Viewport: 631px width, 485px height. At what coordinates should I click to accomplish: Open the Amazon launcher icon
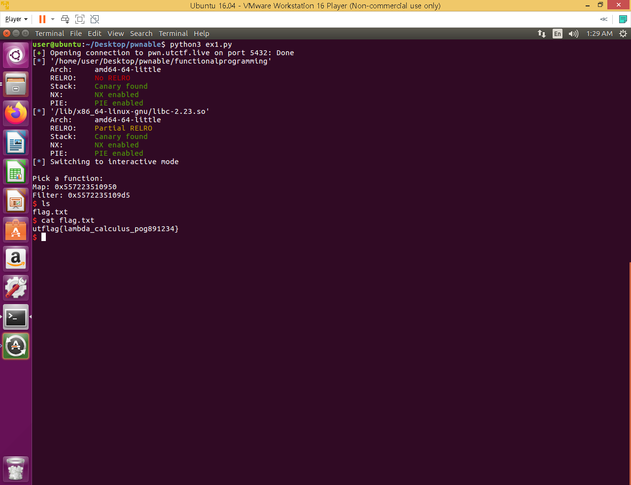coord(16,259)
